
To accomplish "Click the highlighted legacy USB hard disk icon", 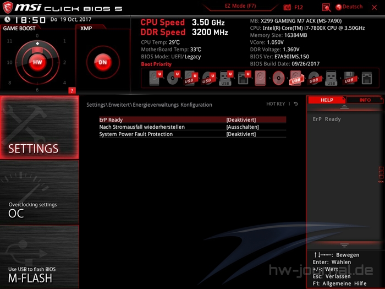I will tap(296, 78).
